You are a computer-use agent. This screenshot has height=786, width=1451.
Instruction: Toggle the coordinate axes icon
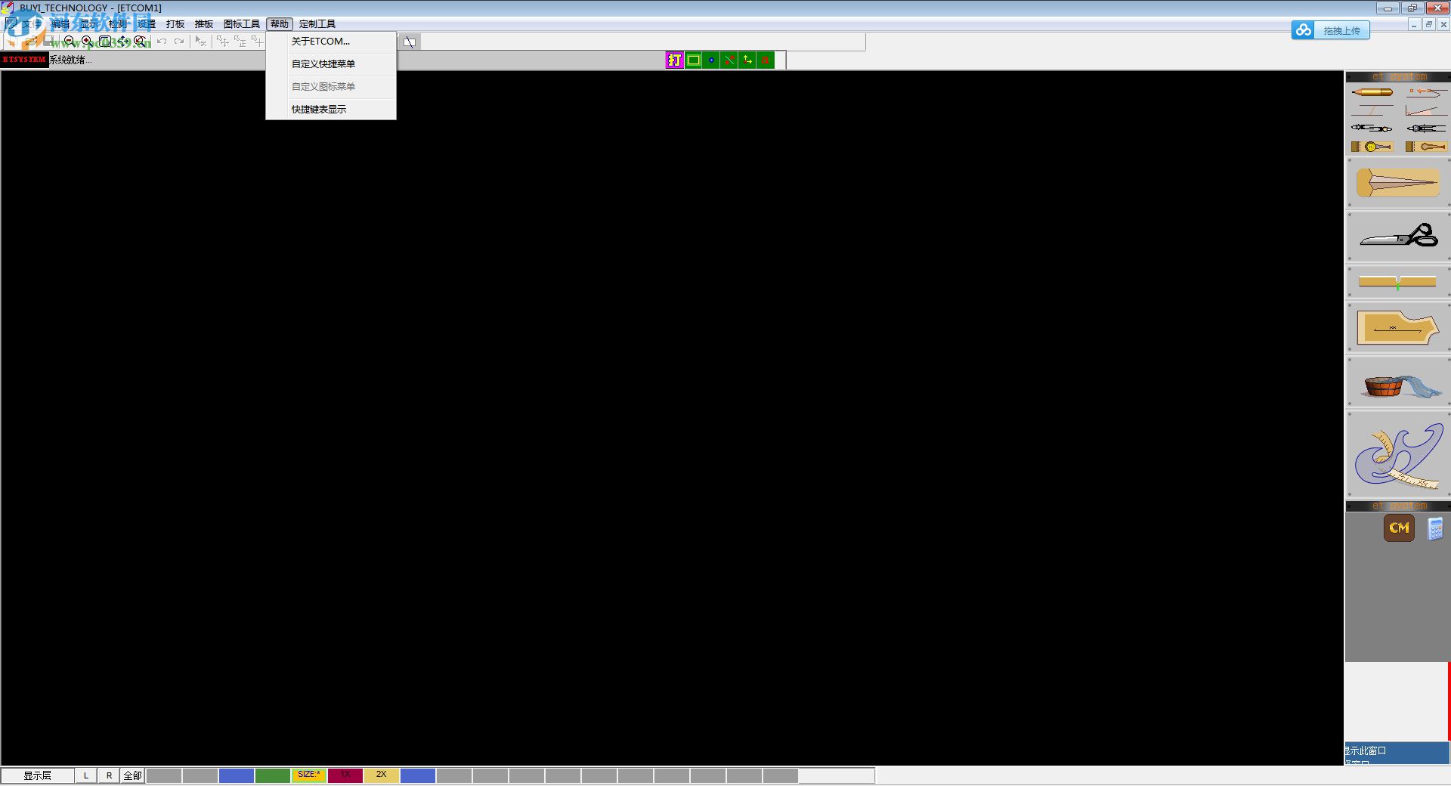747,60
